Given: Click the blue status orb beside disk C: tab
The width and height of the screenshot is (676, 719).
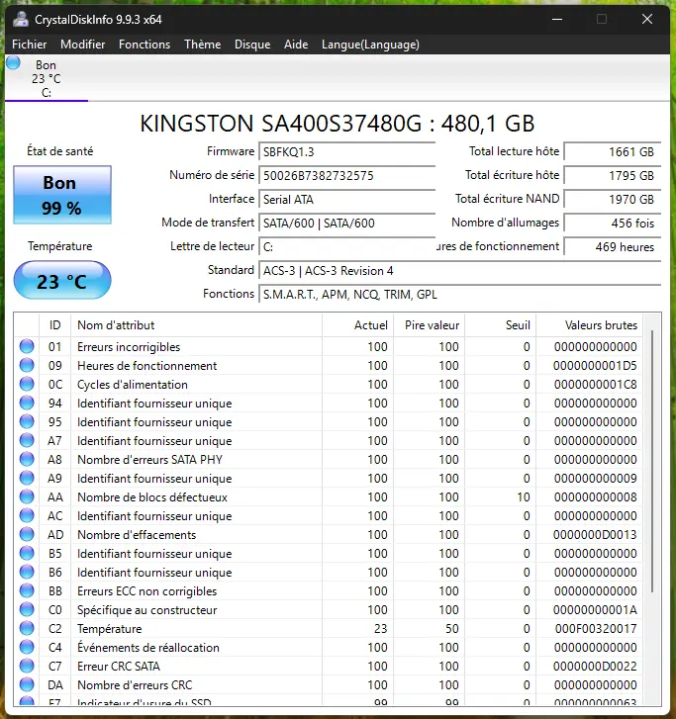Looking at the screenshot, I should point(13,63).
